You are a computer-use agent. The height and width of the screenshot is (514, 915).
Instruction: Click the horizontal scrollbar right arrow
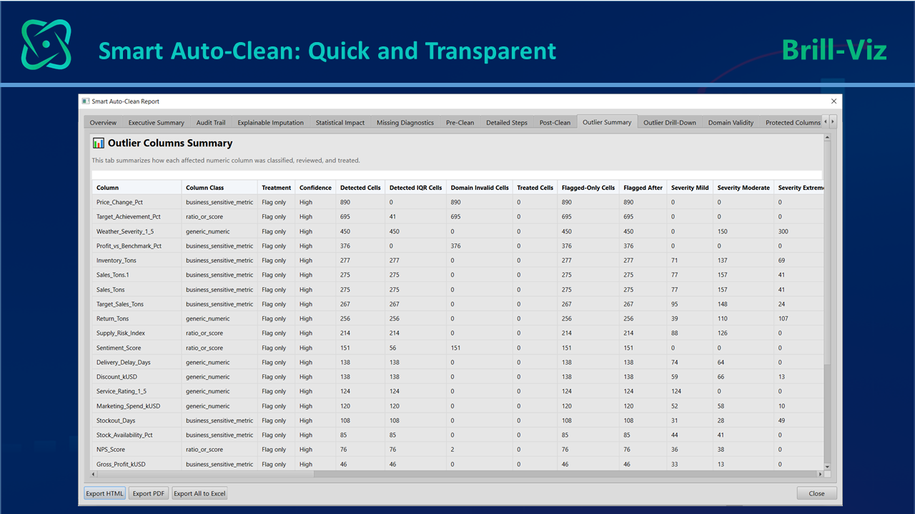(x=820, y=473)
